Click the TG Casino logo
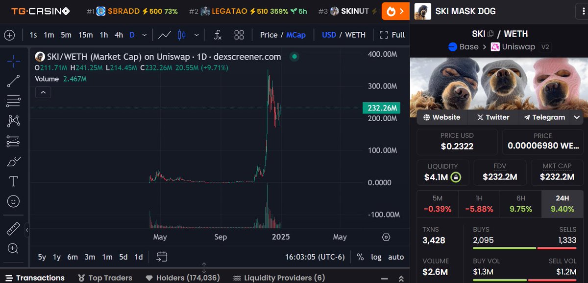 [x=41, y=11]
